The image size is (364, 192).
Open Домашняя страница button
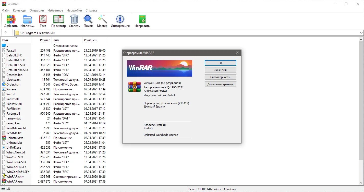(220, 84)
